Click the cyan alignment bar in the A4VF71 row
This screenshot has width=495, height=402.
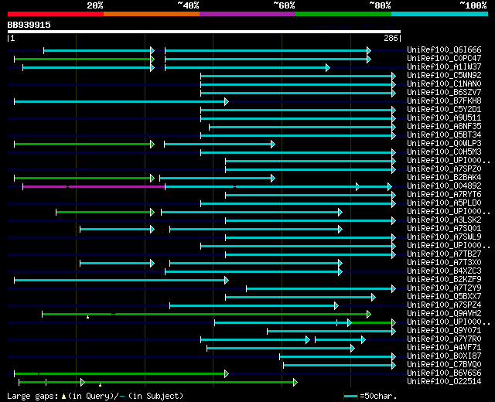[x=281, y=349]
